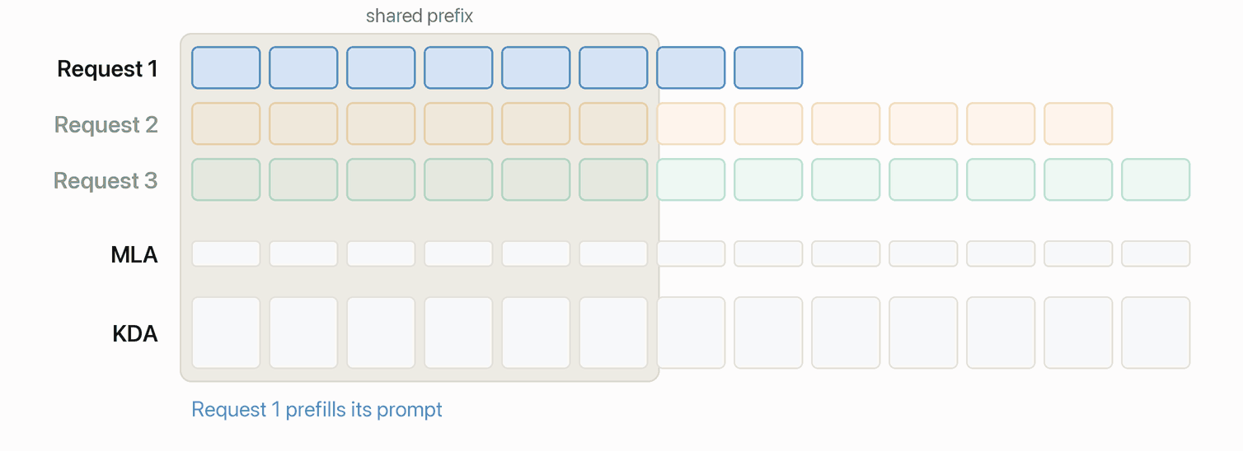The image size is (1243, 451).
Task: Select the first blue block of Request 1
Action: [x=226, y=67]
